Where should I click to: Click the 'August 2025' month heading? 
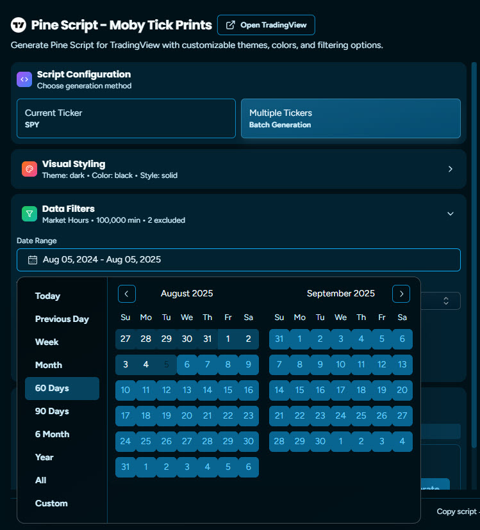[x=187, y=293]
